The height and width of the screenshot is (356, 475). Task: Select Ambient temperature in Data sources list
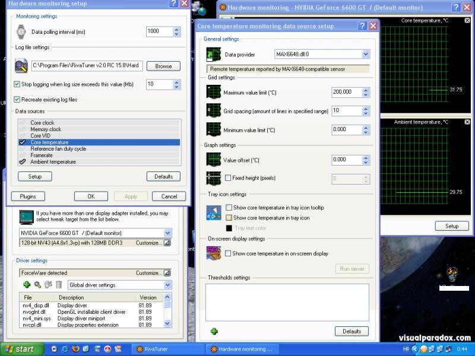[53, 161]
